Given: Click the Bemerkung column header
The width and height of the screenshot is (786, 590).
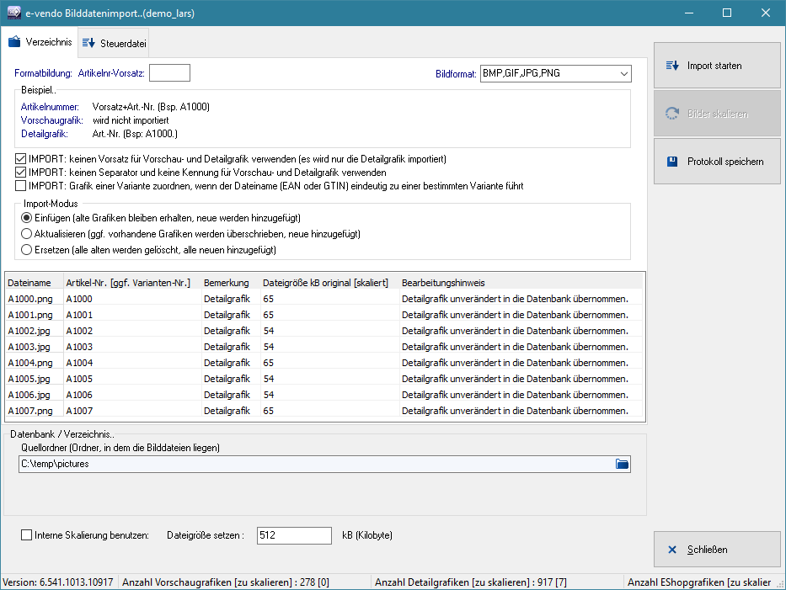Looking at the screenshot, I should coord(231,283).
